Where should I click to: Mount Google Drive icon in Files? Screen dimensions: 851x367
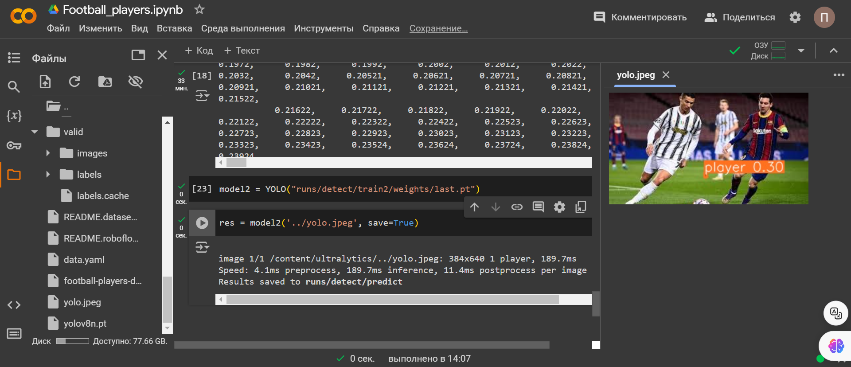tap(105, 82)
